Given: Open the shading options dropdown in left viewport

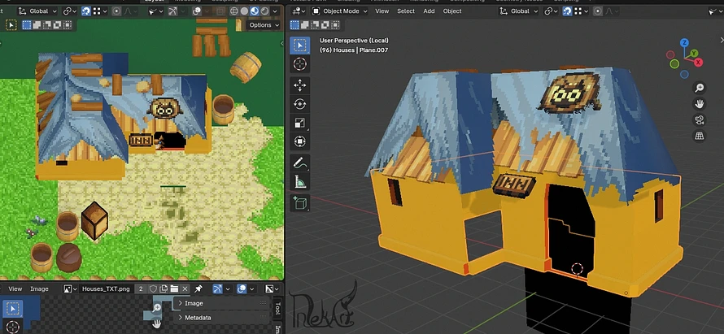Looking at the screenshot, I should point(275,11).
